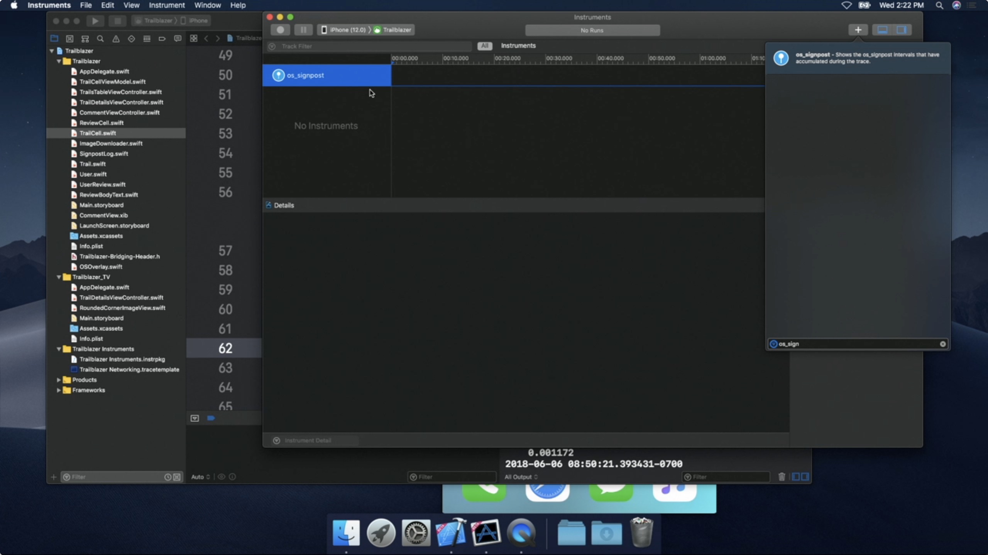Viewport: 988px width, 555px height.
Task: Open the Xcode source control navigator icon
Action: click(x=69, y=39)
